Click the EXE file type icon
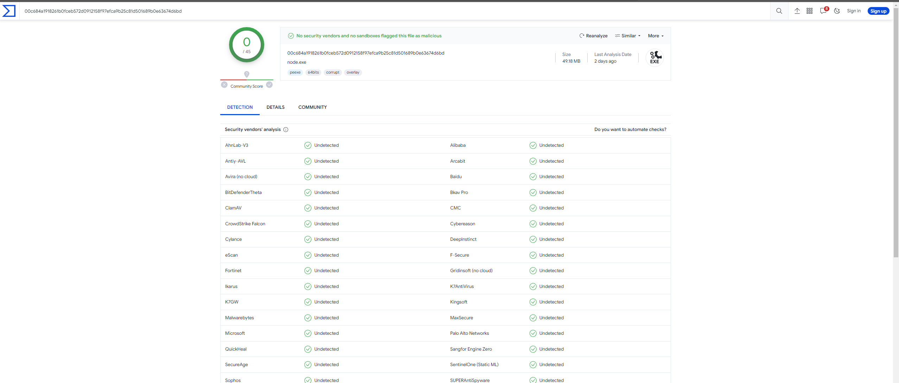The width and height of the screenshot is (899, 383). tap(654, 57)
